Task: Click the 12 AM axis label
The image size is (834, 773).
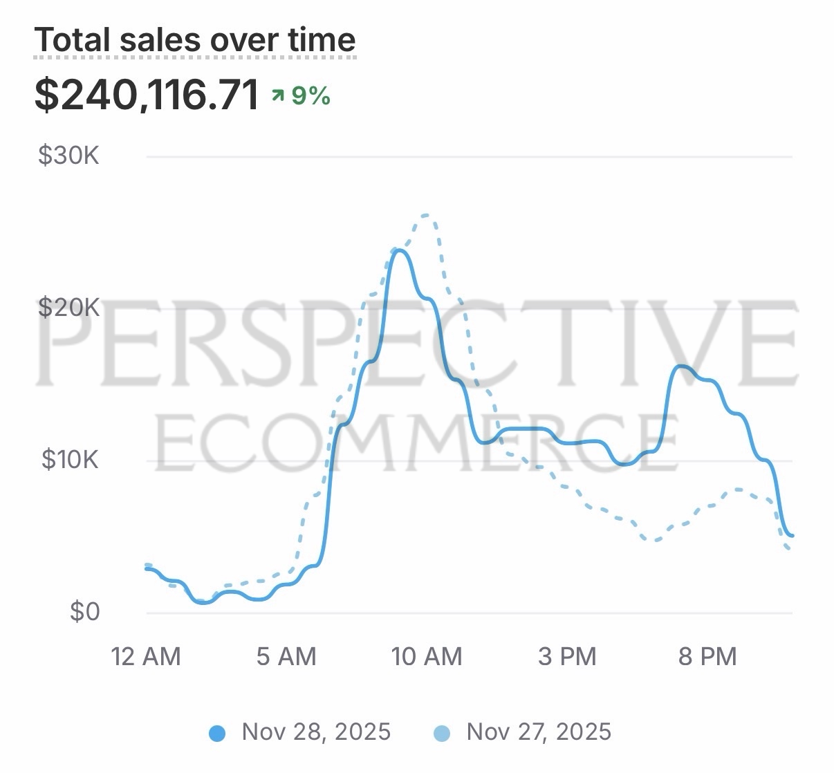Action: point(146,656)
